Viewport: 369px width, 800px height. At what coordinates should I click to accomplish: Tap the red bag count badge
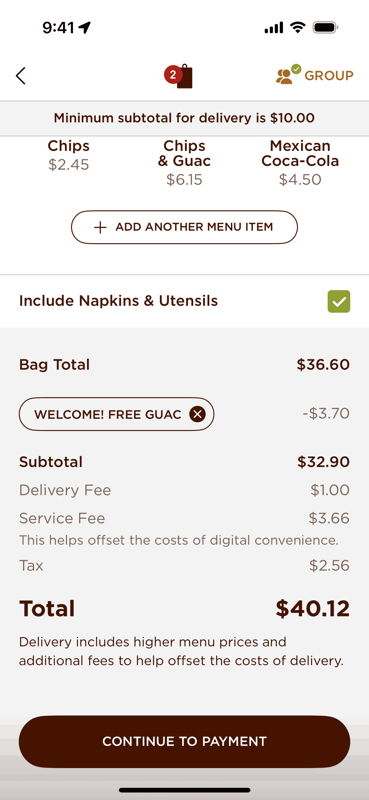pyautogui.click(x=172, y=74)
